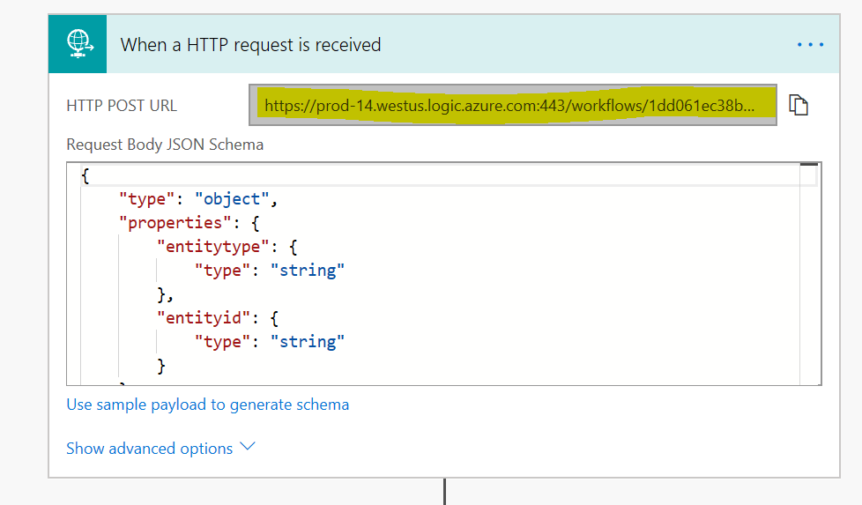
Task: Click the connector line below the trigger card
Action: pos(444,492)
